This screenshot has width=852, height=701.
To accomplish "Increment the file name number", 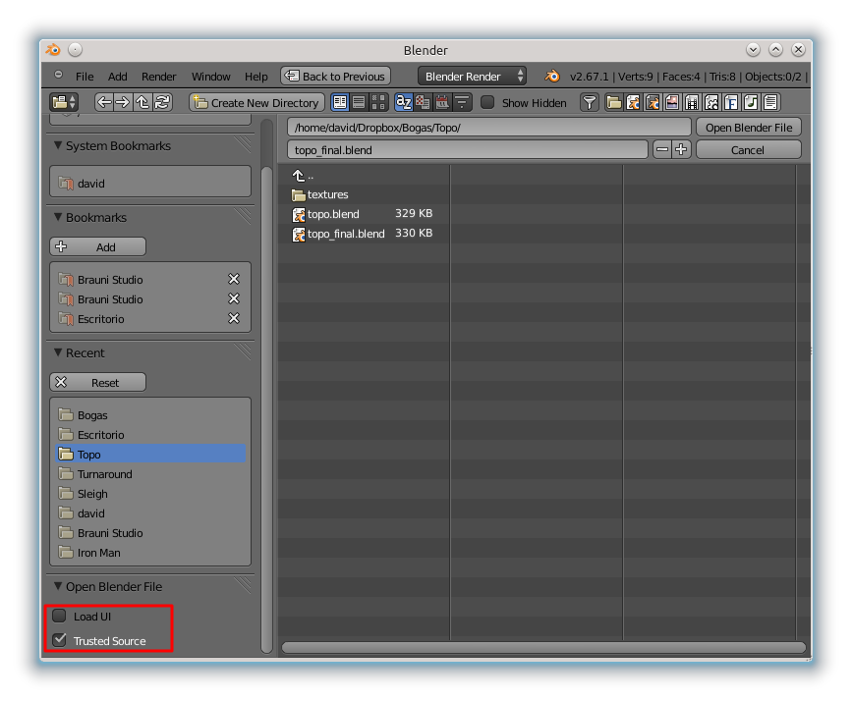I will point(681,149).
